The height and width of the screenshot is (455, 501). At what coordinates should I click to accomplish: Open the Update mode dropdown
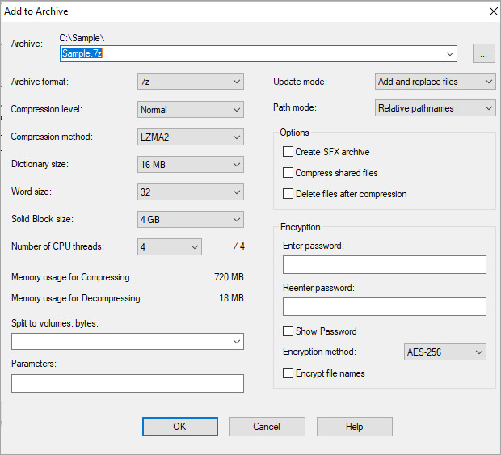click(x=436, y=82)
